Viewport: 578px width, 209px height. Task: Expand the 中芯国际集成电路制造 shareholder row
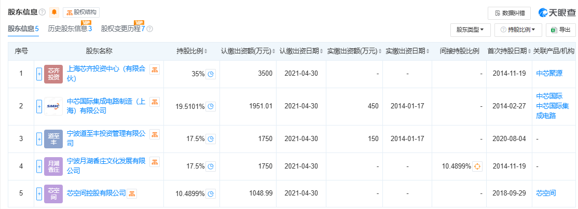pos(39,106)
